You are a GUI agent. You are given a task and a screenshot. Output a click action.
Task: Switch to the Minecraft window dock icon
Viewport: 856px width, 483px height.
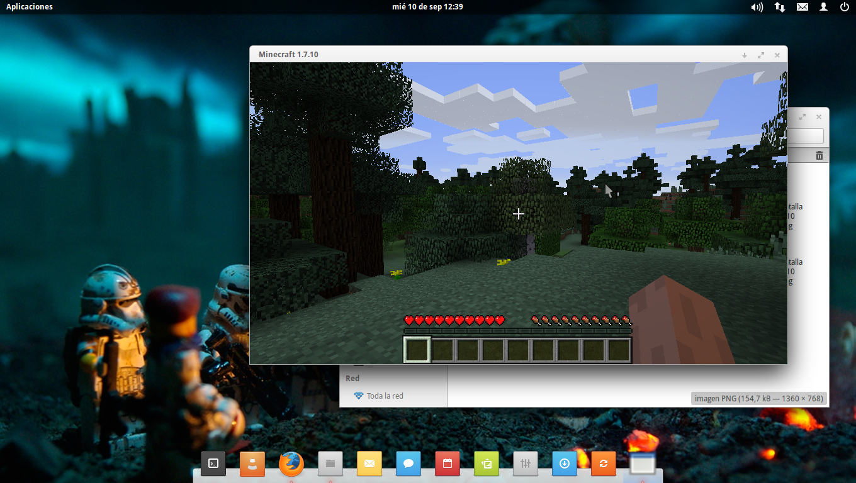(x=643, y=464)
